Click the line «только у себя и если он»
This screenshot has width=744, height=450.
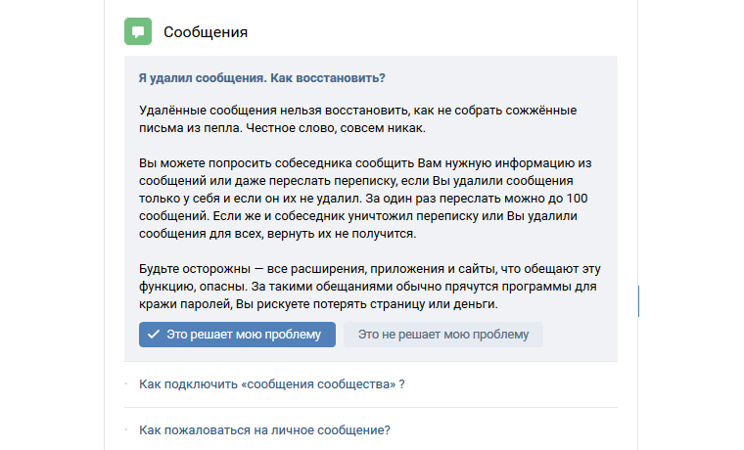363,199
